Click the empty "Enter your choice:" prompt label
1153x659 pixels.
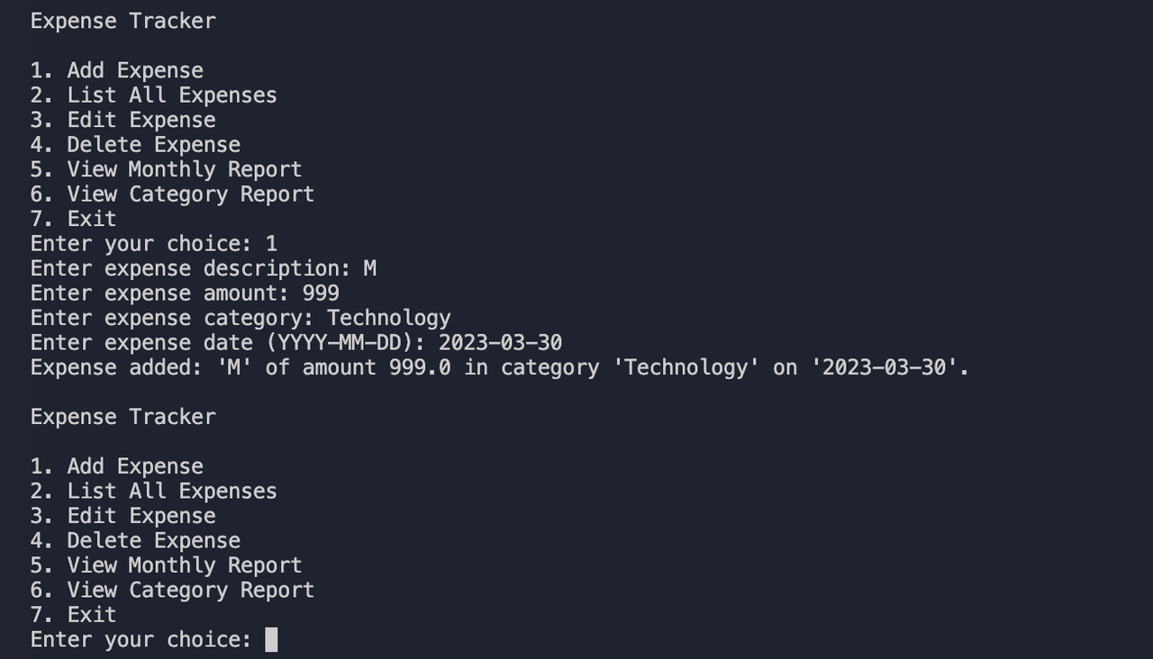click(x=141, y=639)
